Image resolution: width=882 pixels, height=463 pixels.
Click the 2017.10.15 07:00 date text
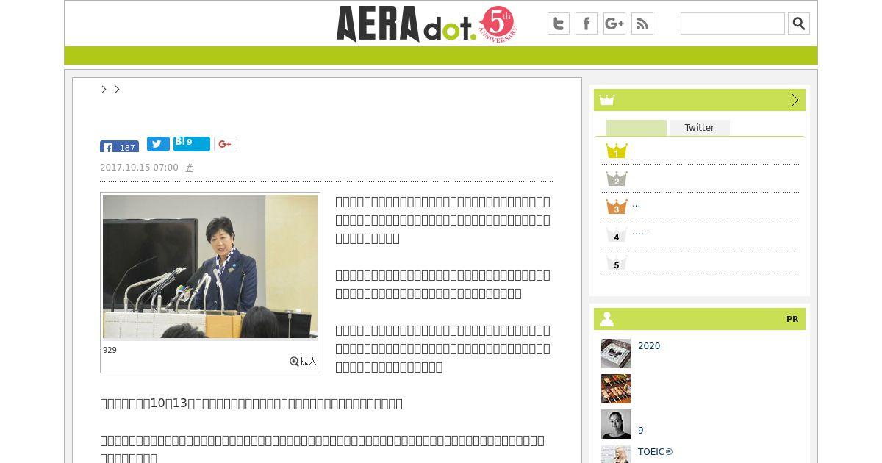[139, 168]
